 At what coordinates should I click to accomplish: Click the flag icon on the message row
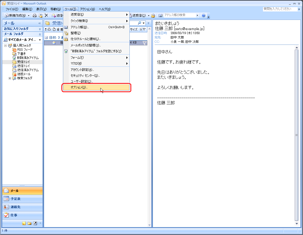click(144, 43)
